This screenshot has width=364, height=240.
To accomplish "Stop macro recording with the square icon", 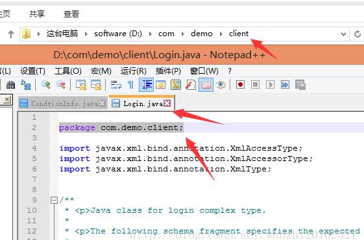I will tap(255, 85).
